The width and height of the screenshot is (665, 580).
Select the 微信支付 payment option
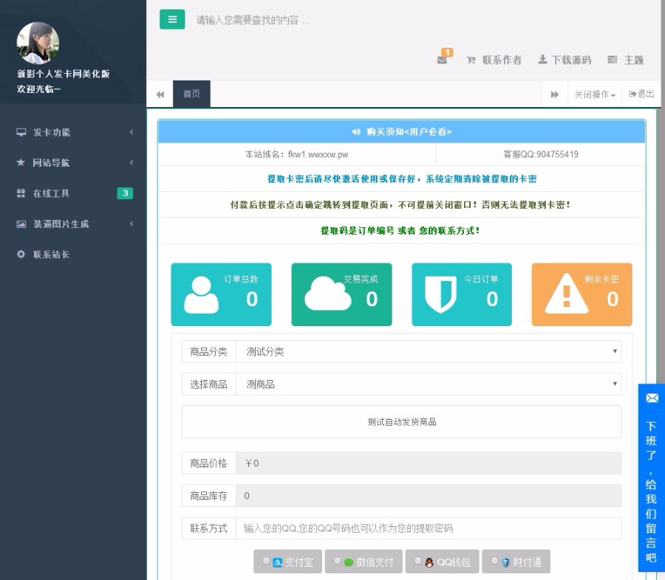point(364,562)
